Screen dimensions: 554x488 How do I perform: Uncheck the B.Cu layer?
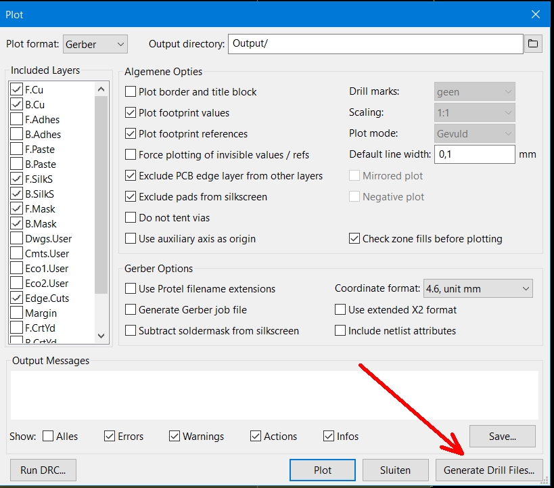(17, 104)
